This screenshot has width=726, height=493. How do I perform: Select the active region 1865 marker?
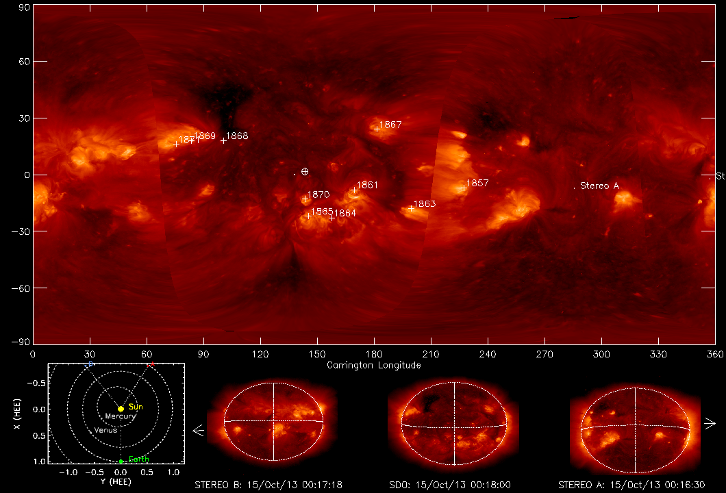click(x=308, y=216)
